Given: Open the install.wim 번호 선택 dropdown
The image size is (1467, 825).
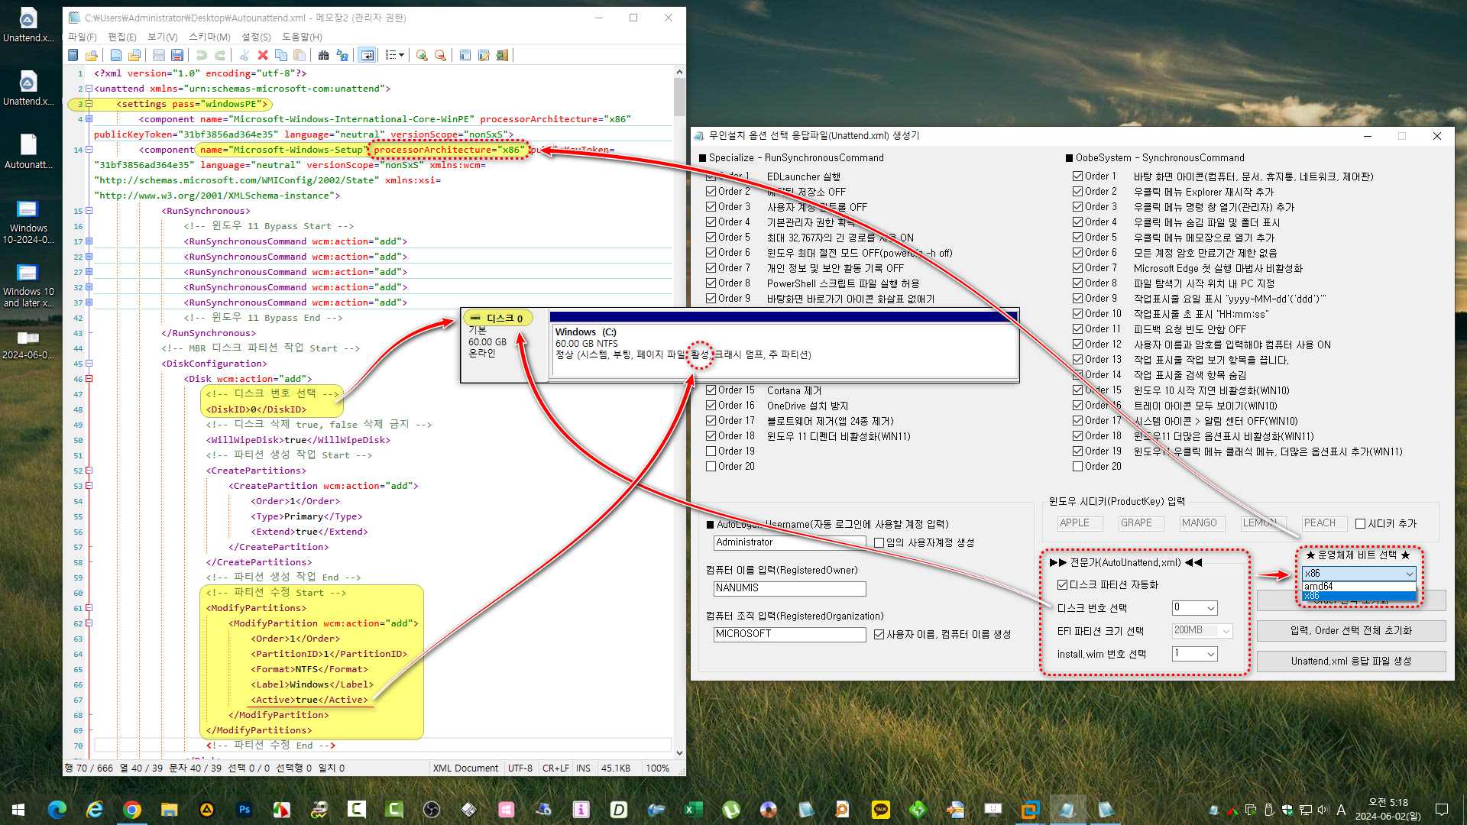Looking at the screenshot, I should [x=1194, y=654].
